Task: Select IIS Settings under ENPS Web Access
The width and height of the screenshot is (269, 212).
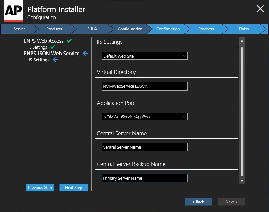Action: pos(37,47)
